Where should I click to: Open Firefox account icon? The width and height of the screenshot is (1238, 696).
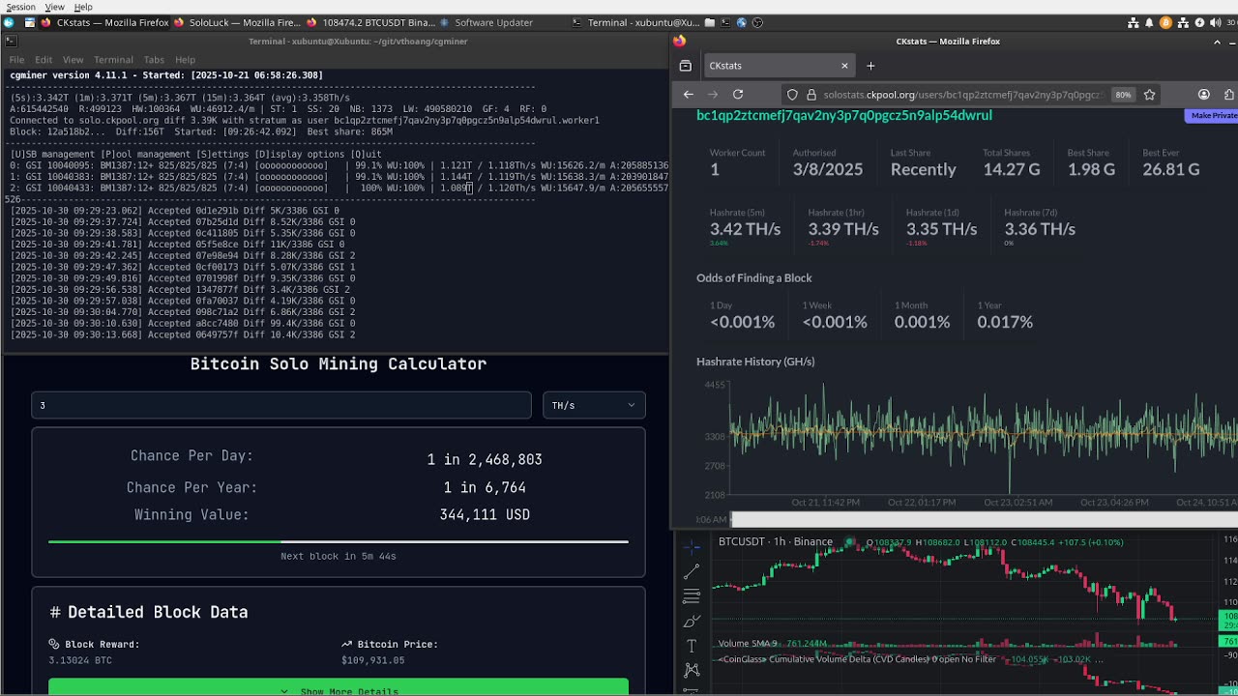(1204, 95)
